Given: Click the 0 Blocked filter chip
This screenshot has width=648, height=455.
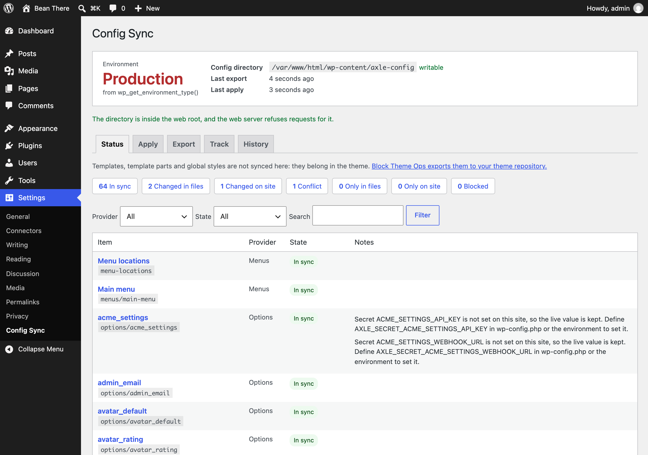Looking at the screenshot, I should coord(473,186).
